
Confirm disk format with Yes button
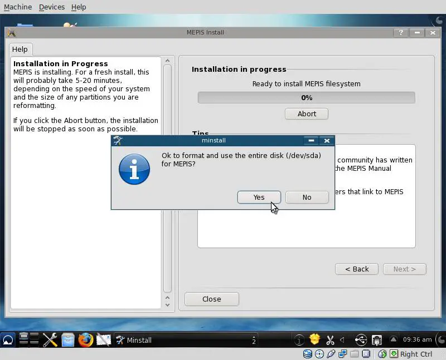click(x=259, y=198)
